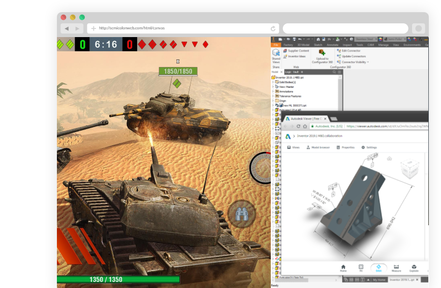Viewport: 441px width, 288px height.
Task: Click the Explode tool in viewer toolbar
Action: point(414,268)
